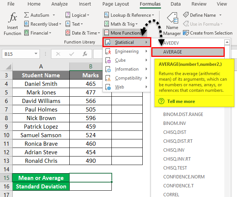Viewport: 237px width, 197px height.
Task: Click the Mean or Average label cell
Action: pos(41,178)
